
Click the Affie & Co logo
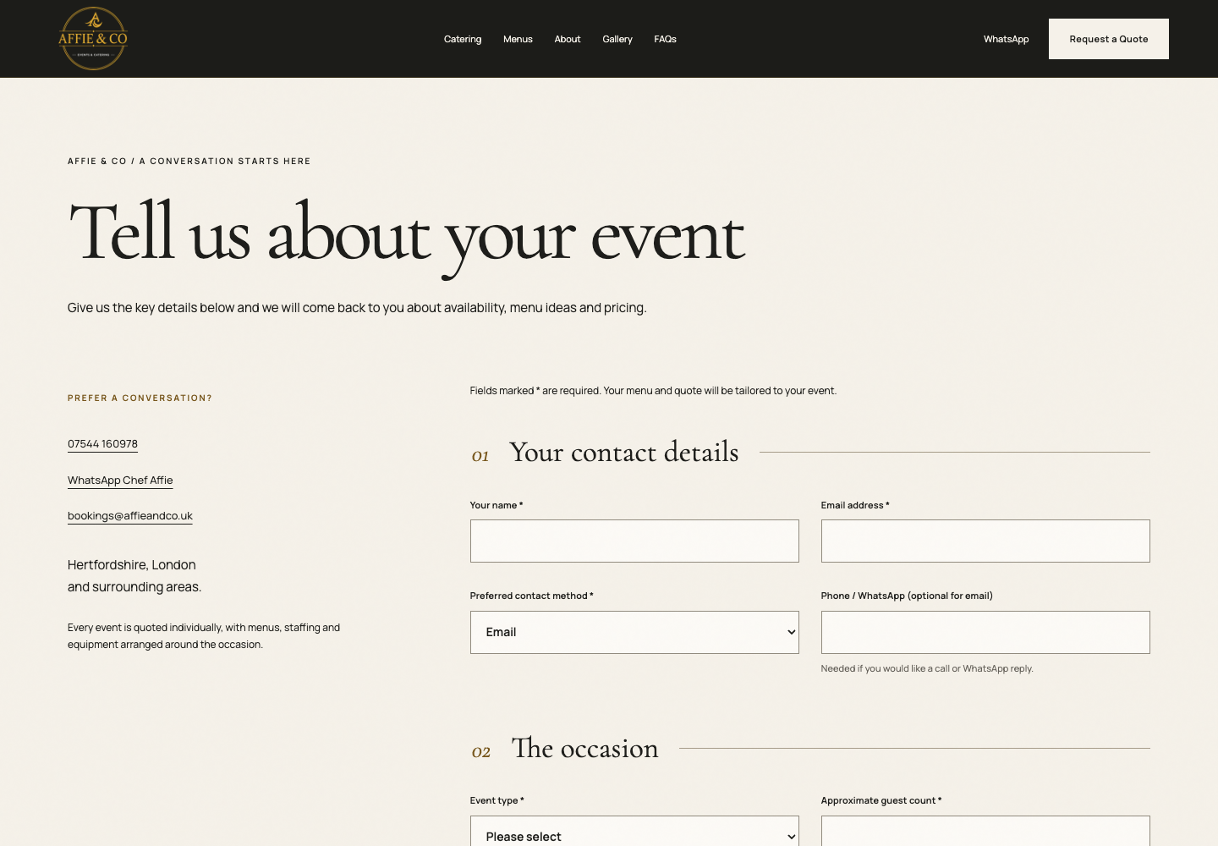tap(93, 39)
